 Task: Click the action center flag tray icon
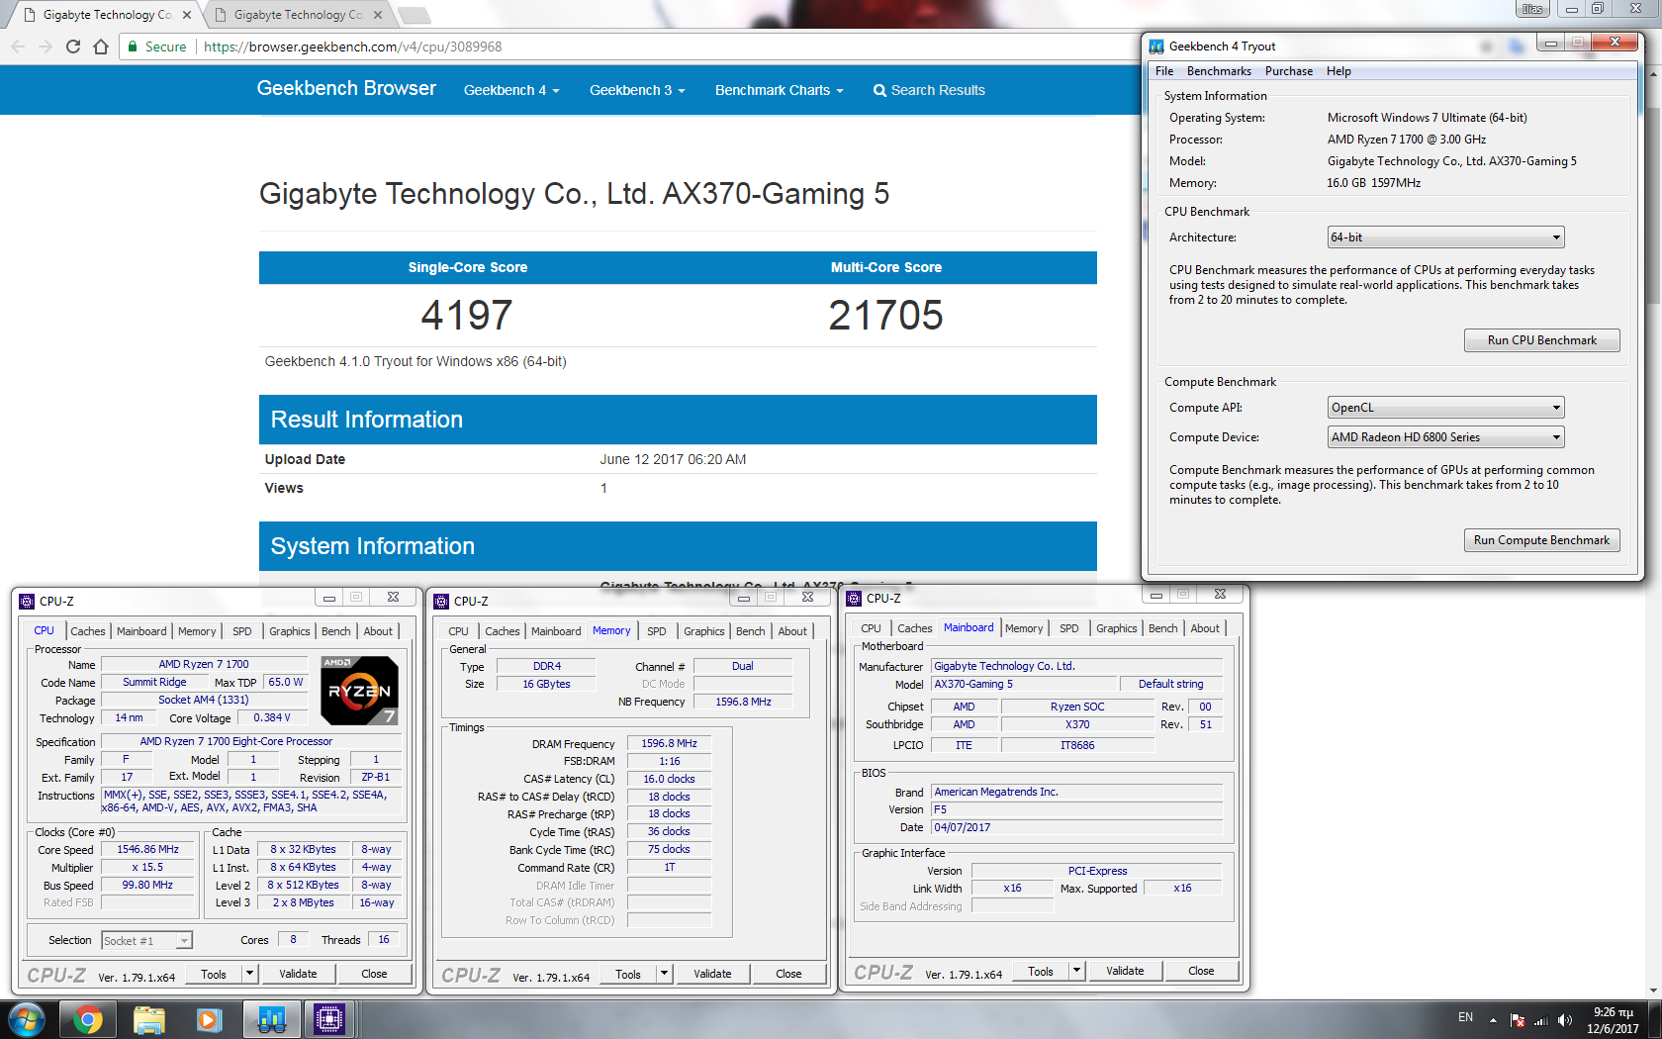click(1517, 1020)
